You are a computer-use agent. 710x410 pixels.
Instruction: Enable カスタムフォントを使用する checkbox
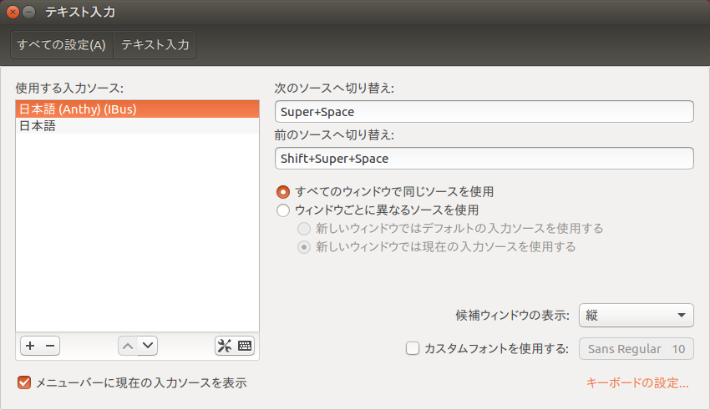click(x=412, y=349)
